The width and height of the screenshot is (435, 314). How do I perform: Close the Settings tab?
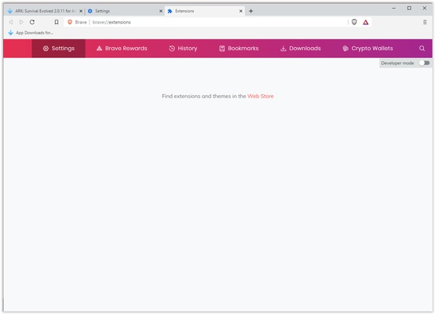[x=161, y=11]
